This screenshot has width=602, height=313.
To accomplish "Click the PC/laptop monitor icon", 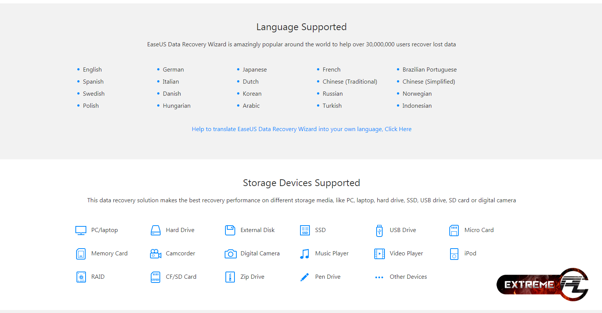I will (x=81, y=231).
